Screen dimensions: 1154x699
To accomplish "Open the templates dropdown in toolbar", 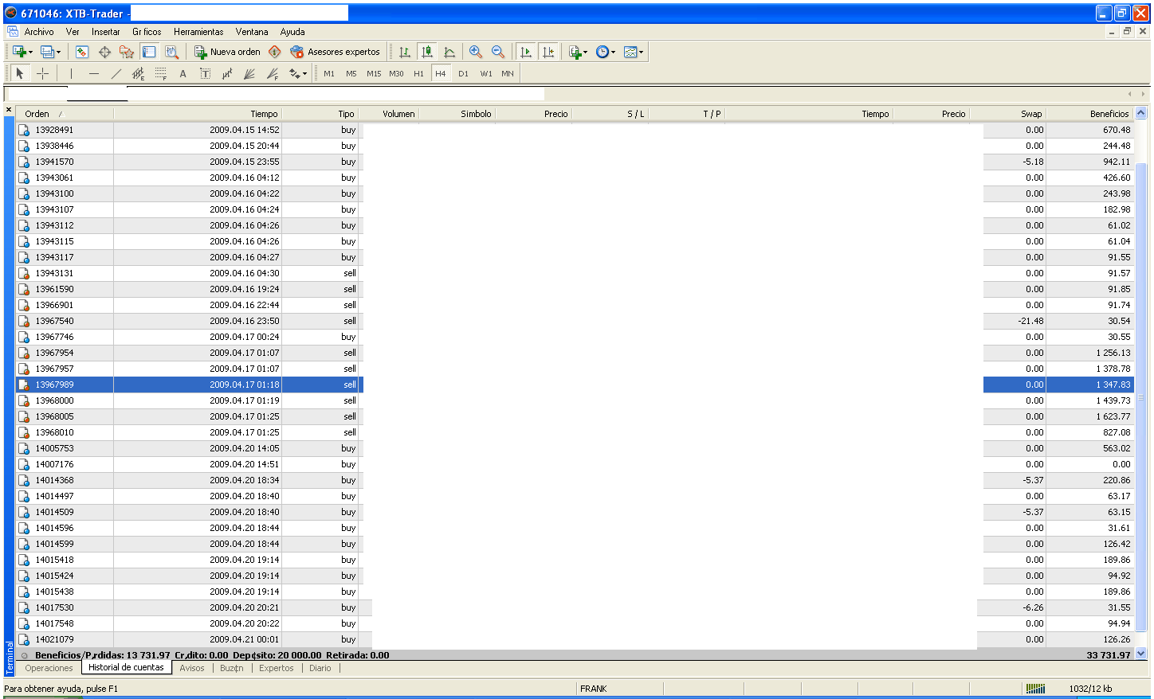I will coord(641,53).
